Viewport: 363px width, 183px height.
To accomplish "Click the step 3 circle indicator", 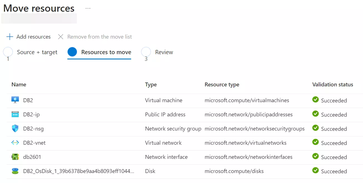I will 146,52.
